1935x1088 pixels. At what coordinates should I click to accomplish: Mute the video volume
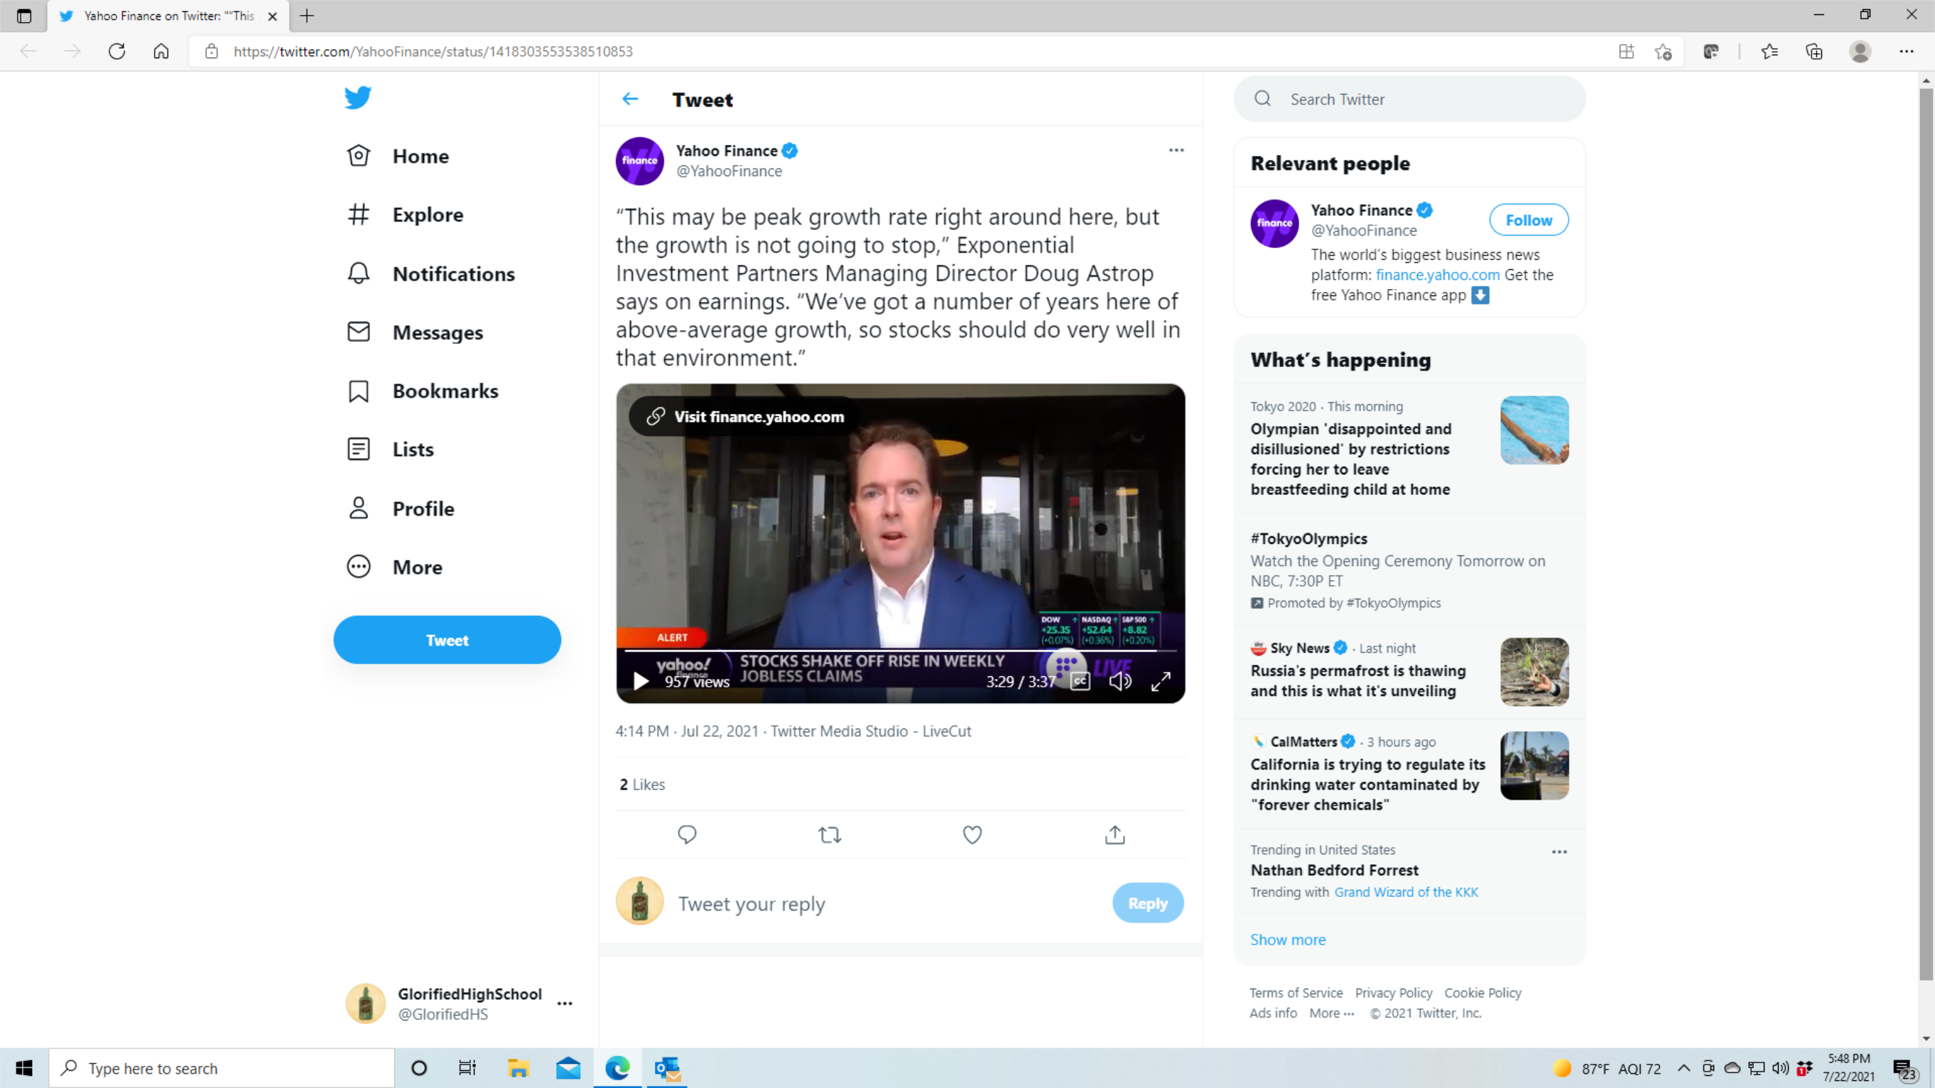tap(1120, 681)
